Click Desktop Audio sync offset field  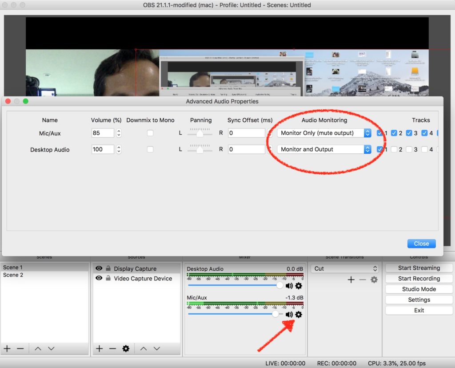click(x=246, y=149)
